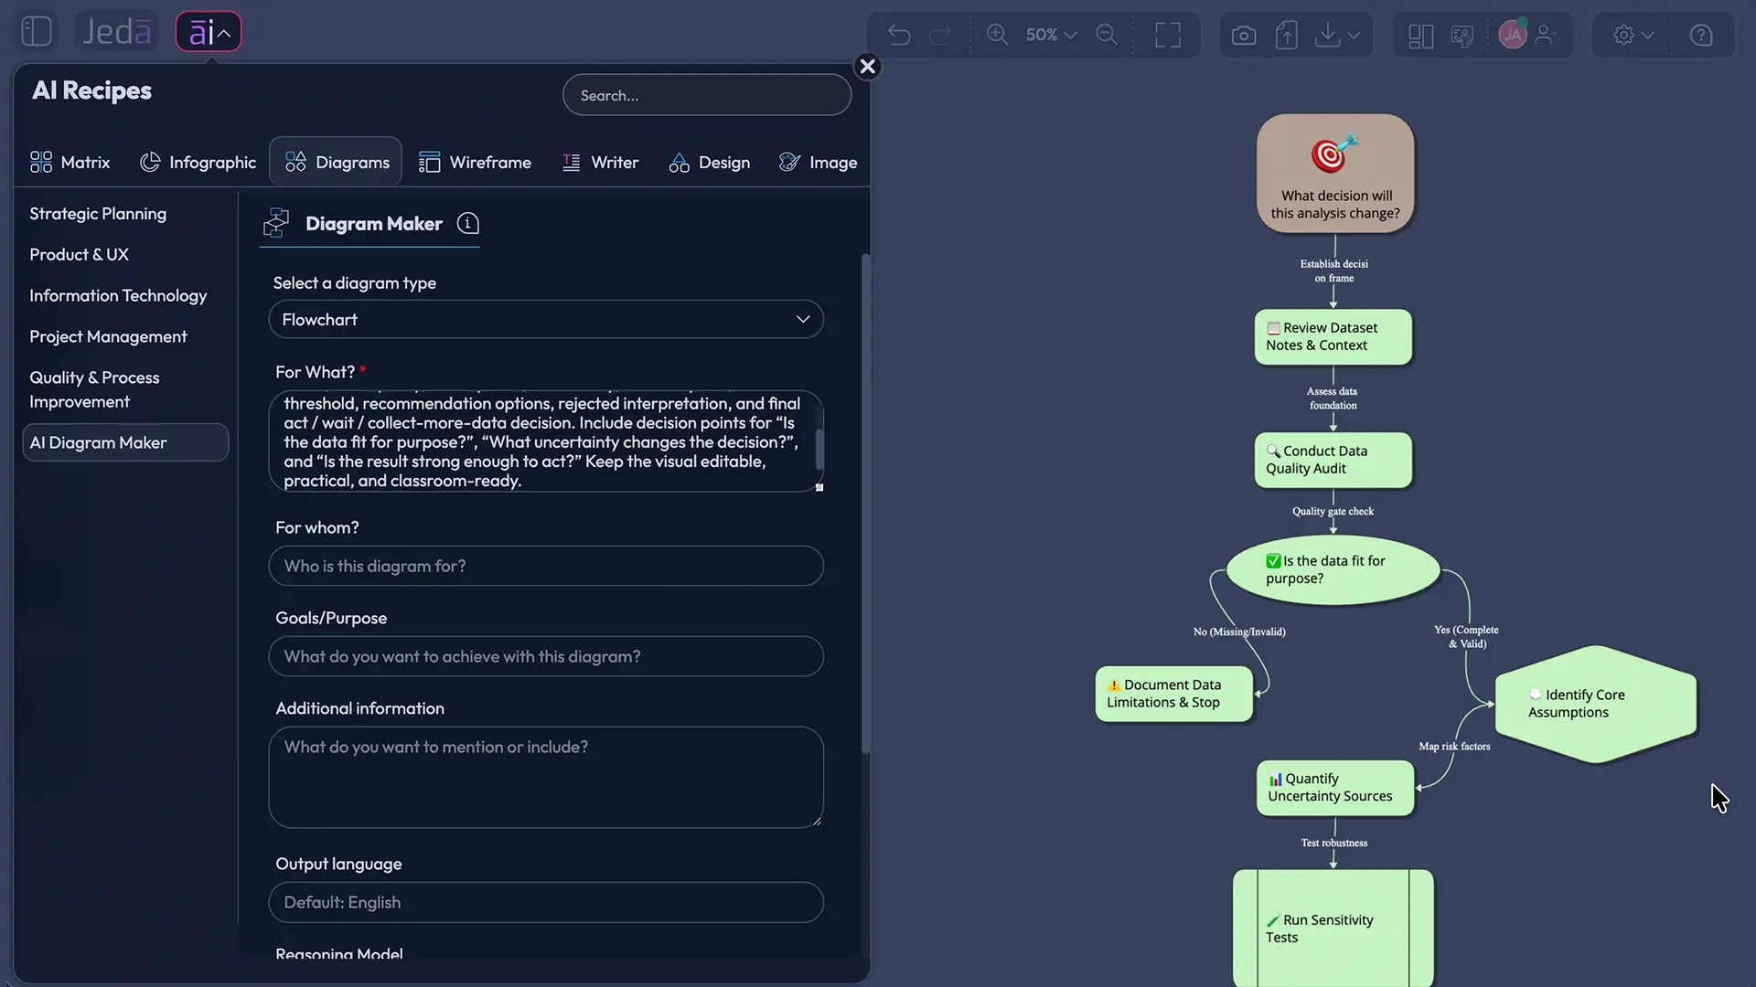Zoom in with the magnifier plus icon
1756x987 pixels.
click(997, 35)
